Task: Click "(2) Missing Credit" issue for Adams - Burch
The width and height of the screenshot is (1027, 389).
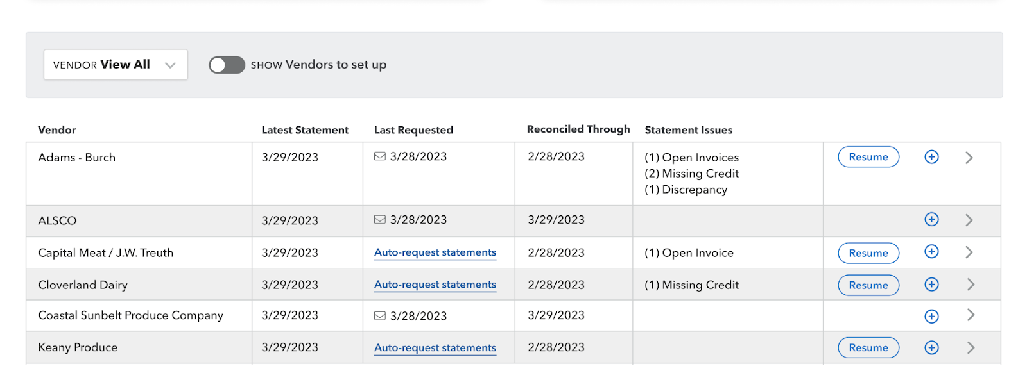Action: pos(692,174)
